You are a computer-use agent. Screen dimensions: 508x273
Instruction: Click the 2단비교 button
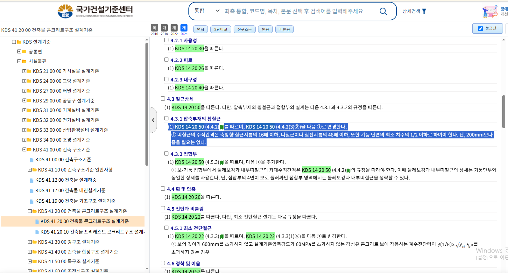[221, 30]
